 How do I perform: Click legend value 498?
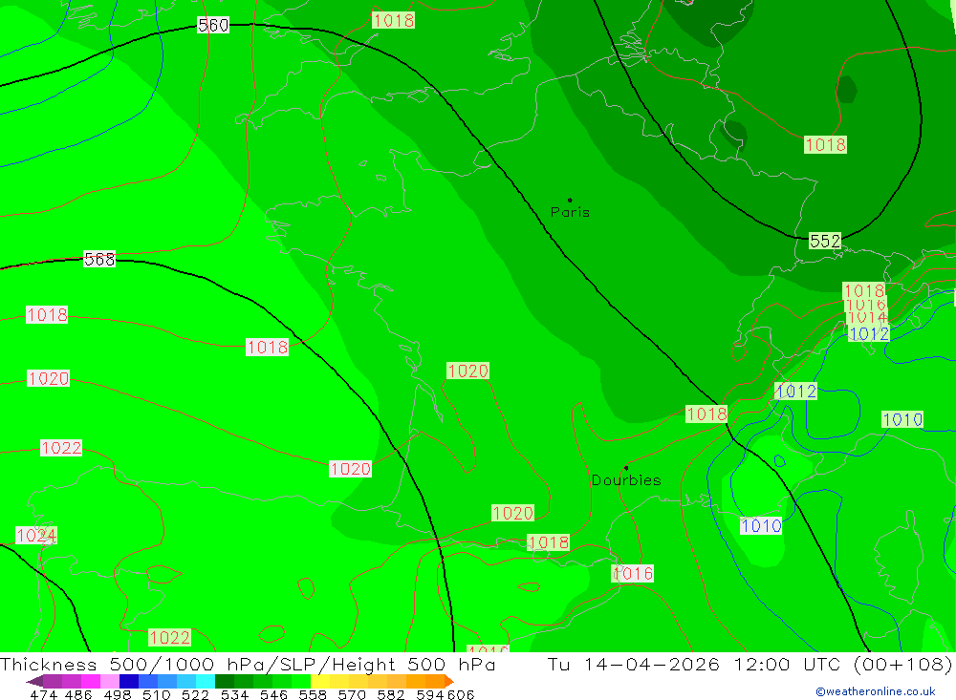pos(117,695)
